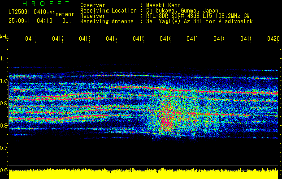The height and width of the screenshot is (179, 282).
Task: Click the yellow signal level bar graph
Action: (x=143, y=174)
